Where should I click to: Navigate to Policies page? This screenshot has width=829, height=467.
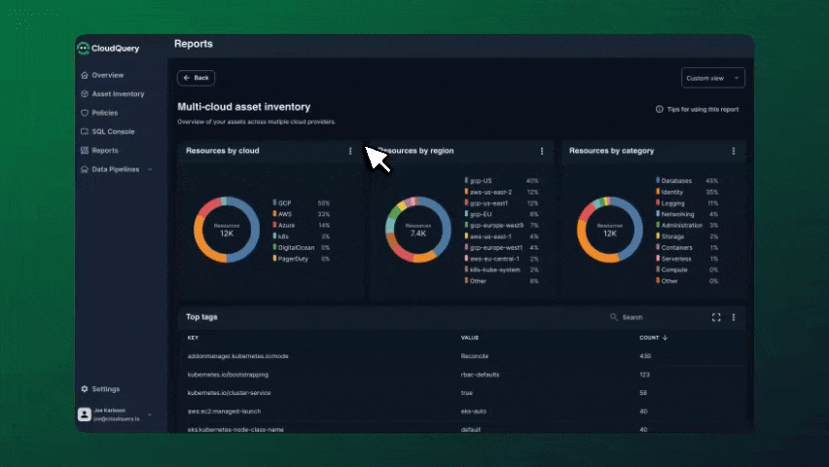point(104,113)
